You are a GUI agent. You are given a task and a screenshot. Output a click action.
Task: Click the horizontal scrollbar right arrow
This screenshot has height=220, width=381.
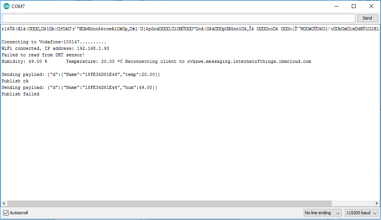coord(377,203)
